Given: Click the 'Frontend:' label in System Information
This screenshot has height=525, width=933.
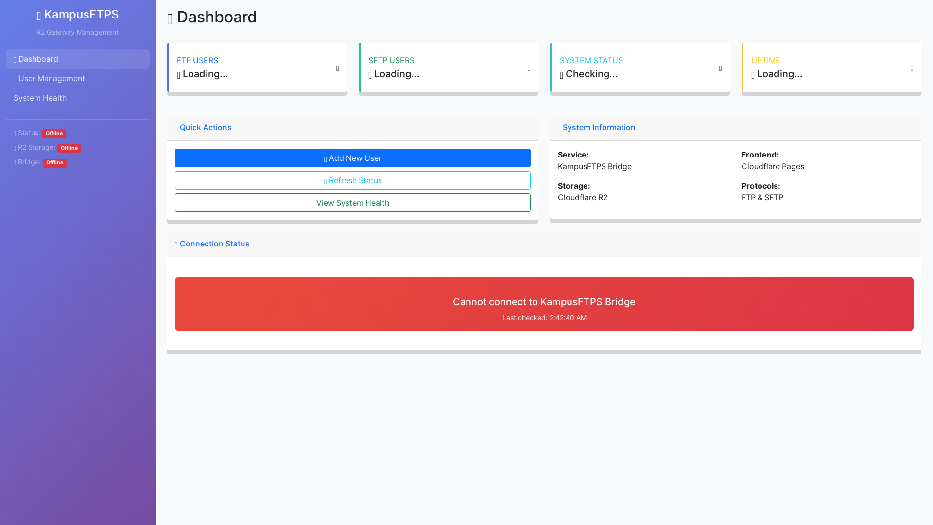Looking at the screenshot, I should point(760,155).
